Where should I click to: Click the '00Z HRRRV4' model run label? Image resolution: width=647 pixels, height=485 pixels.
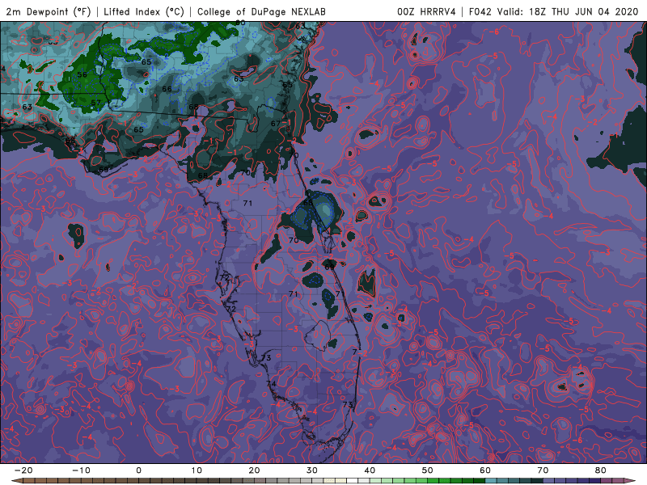tap(426, 11)
